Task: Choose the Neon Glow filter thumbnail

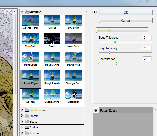Action: tap(74, 39)
